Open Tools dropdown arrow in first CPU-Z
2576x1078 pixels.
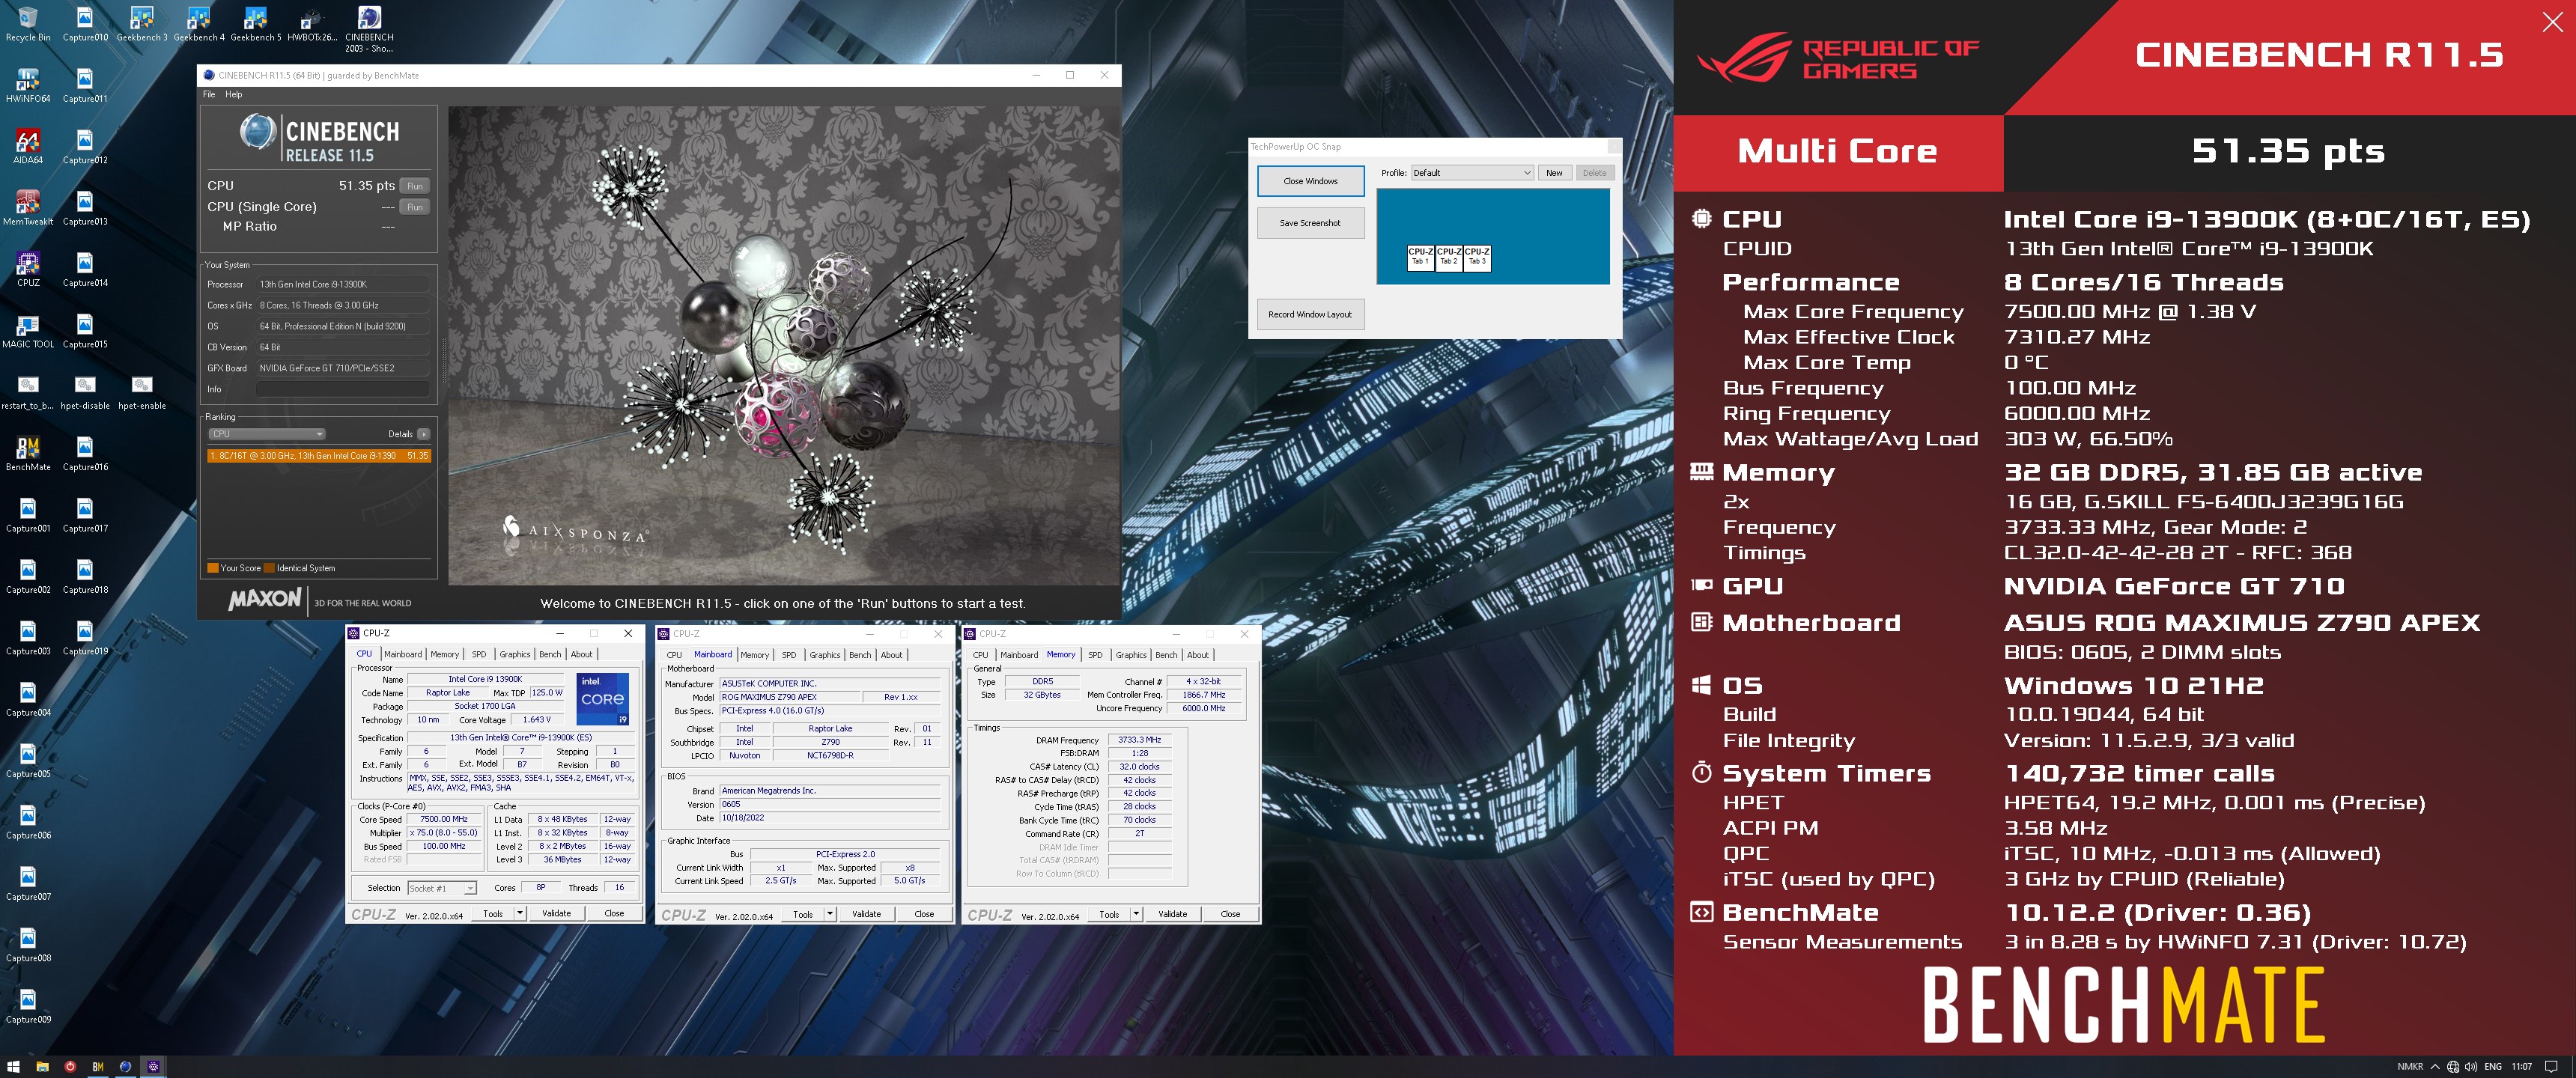click(520, 913)
